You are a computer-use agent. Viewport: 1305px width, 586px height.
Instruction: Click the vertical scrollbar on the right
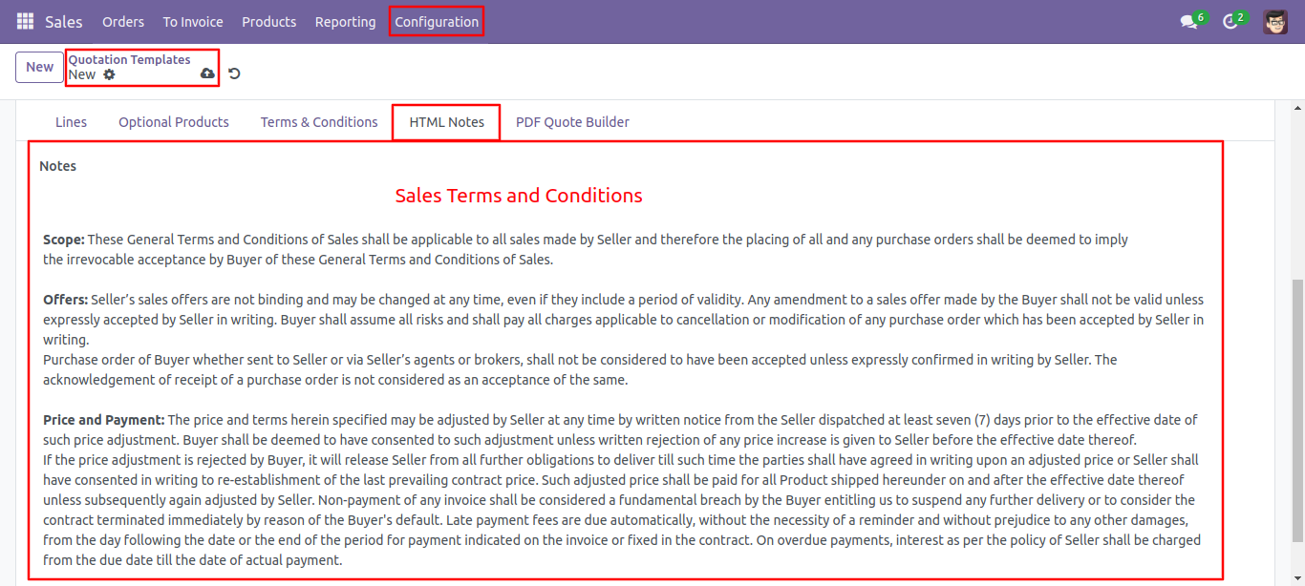click(x=1297, y=382)
